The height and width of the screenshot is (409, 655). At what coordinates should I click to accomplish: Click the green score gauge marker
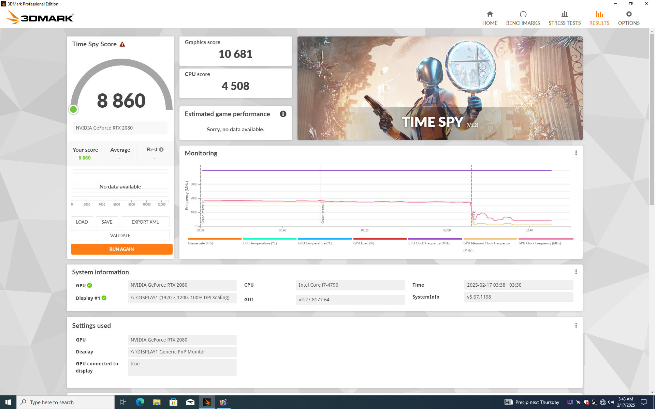[x=73, y=109]
